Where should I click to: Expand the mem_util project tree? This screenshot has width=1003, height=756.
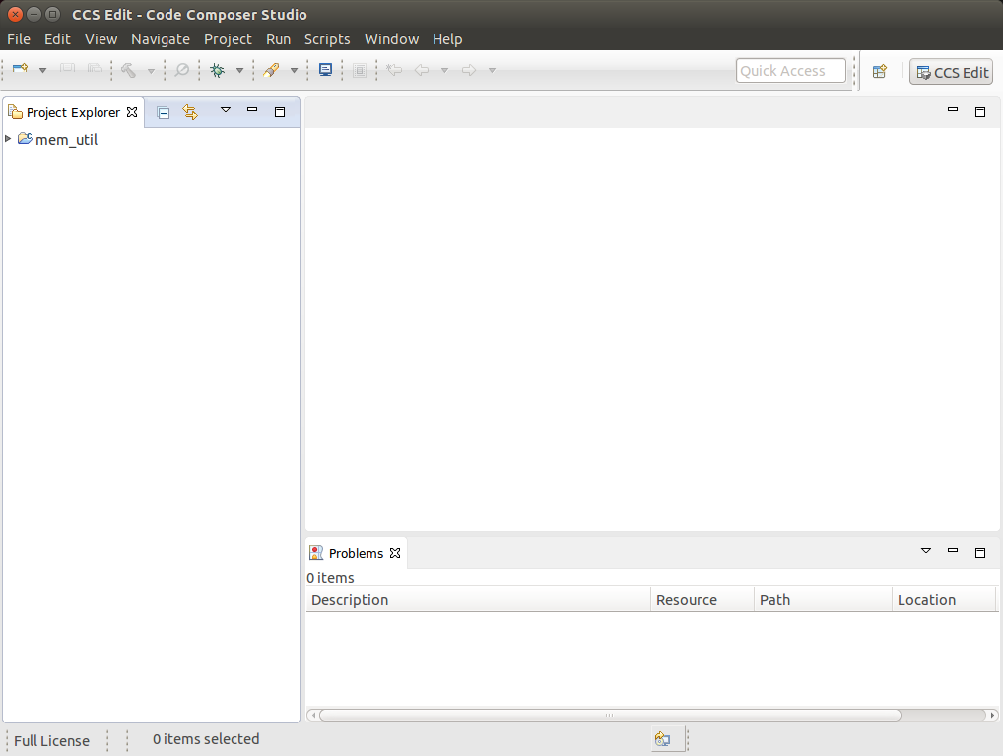pyautogui.click(x=9, y=139)
